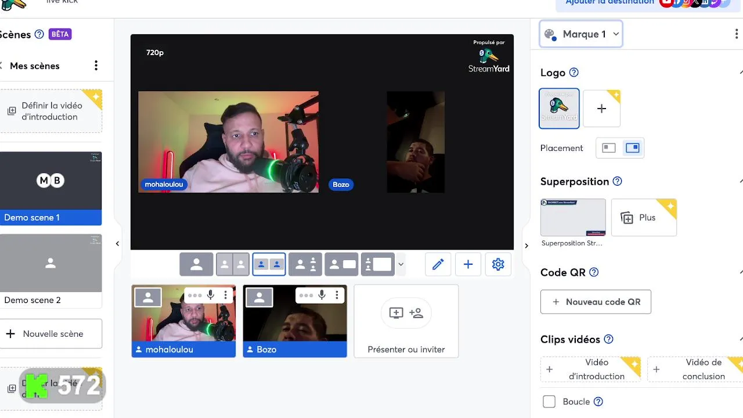Open the Clips vidéos help icon
743x418 pixels.
tap(608, 340)
